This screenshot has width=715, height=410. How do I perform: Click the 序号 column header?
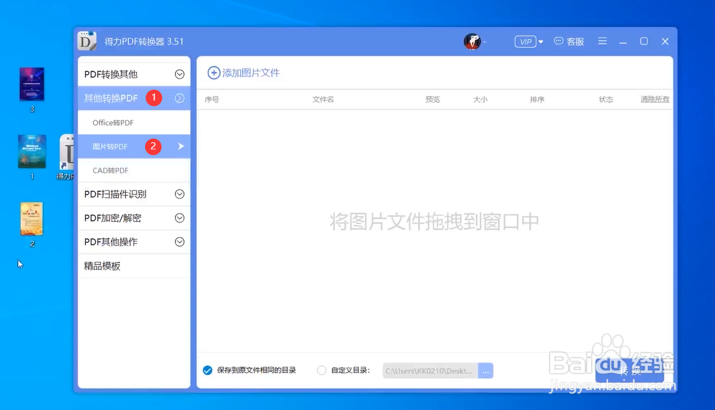(x=212, y=99)
